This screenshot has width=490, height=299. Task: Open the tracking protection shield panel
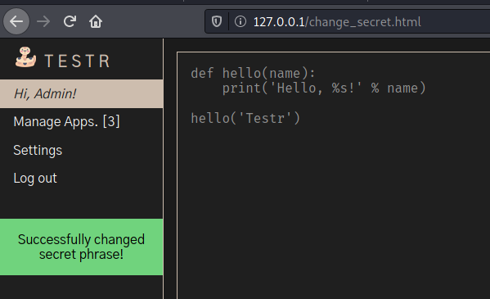point(217,21)
